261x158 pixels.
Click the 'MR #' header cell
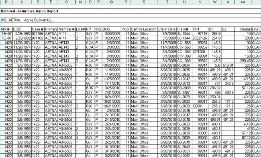(x=6, y=29)
